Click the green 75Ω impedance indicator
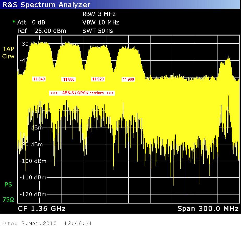Screen dimensions: 241x234 8,200
